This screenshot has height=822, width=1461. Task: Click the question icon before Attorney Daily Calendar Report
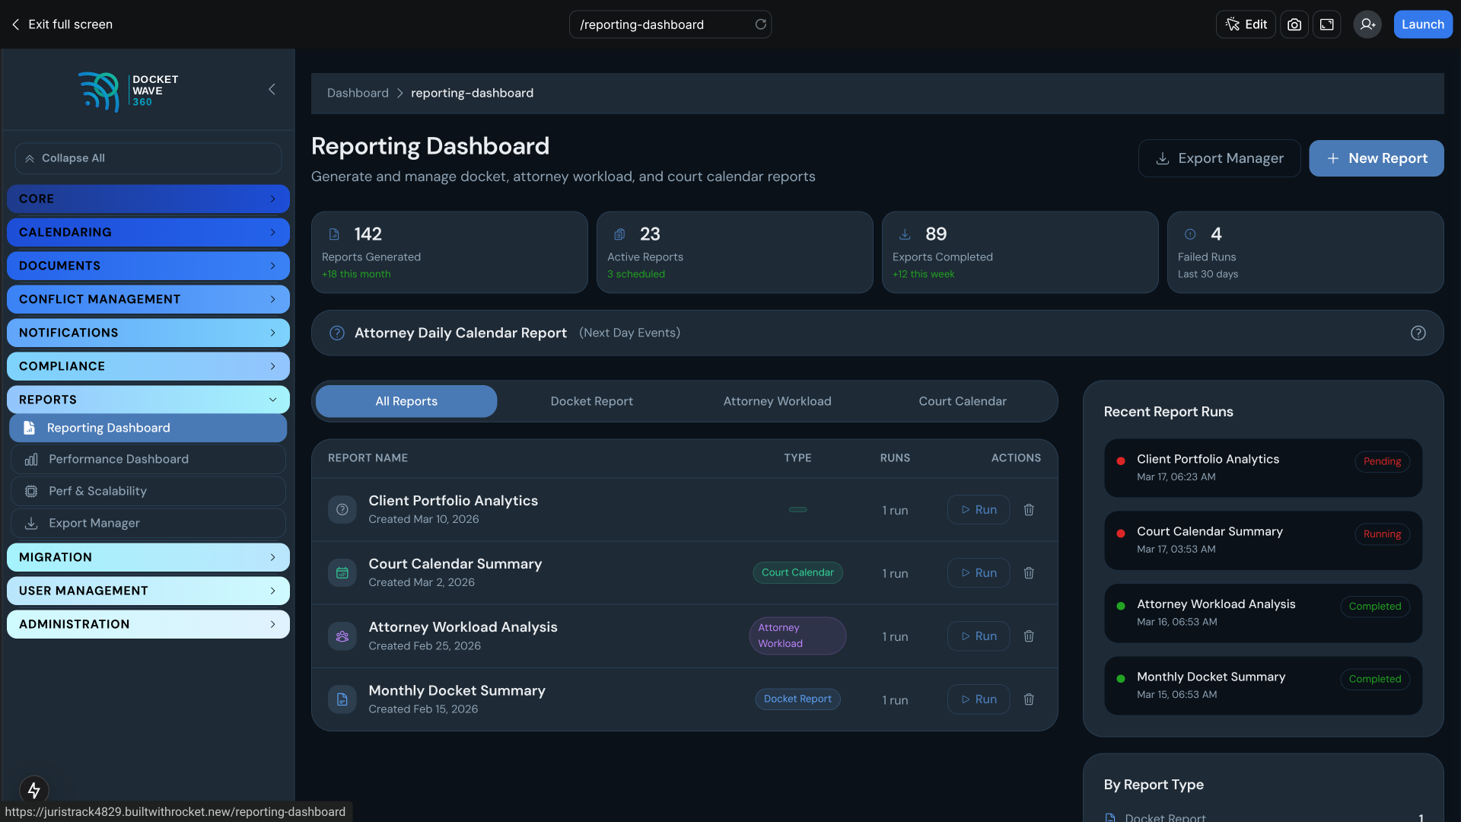(x=336, y=333)
